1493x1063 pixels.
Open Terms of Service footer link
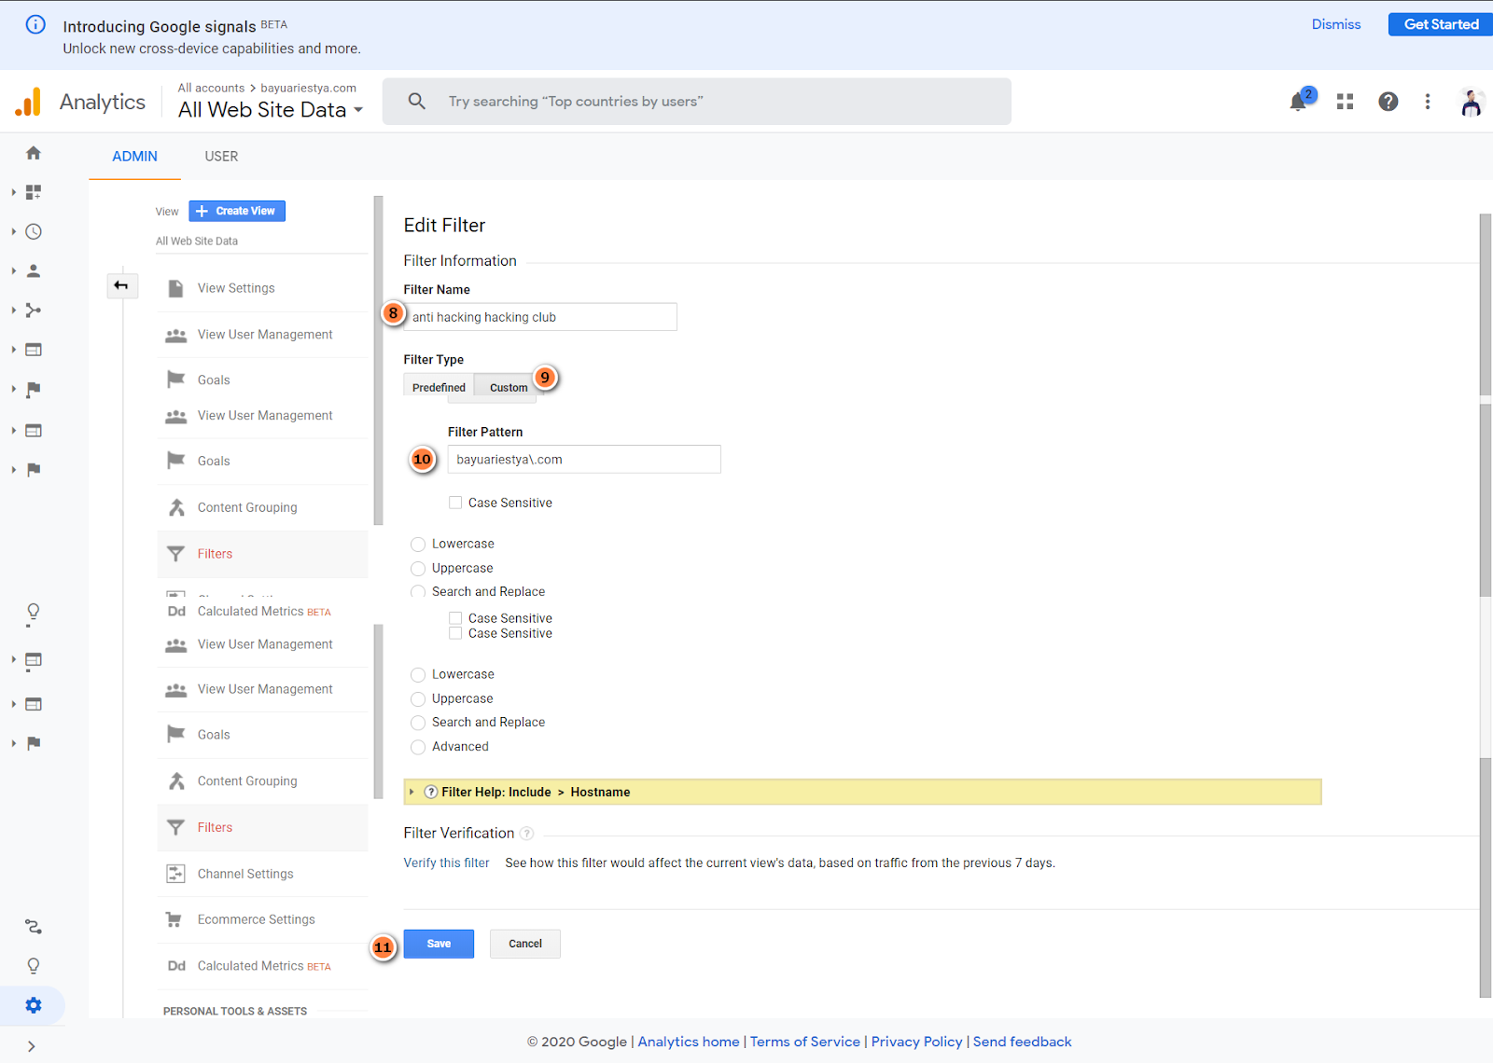click(x=805, y=1042)
